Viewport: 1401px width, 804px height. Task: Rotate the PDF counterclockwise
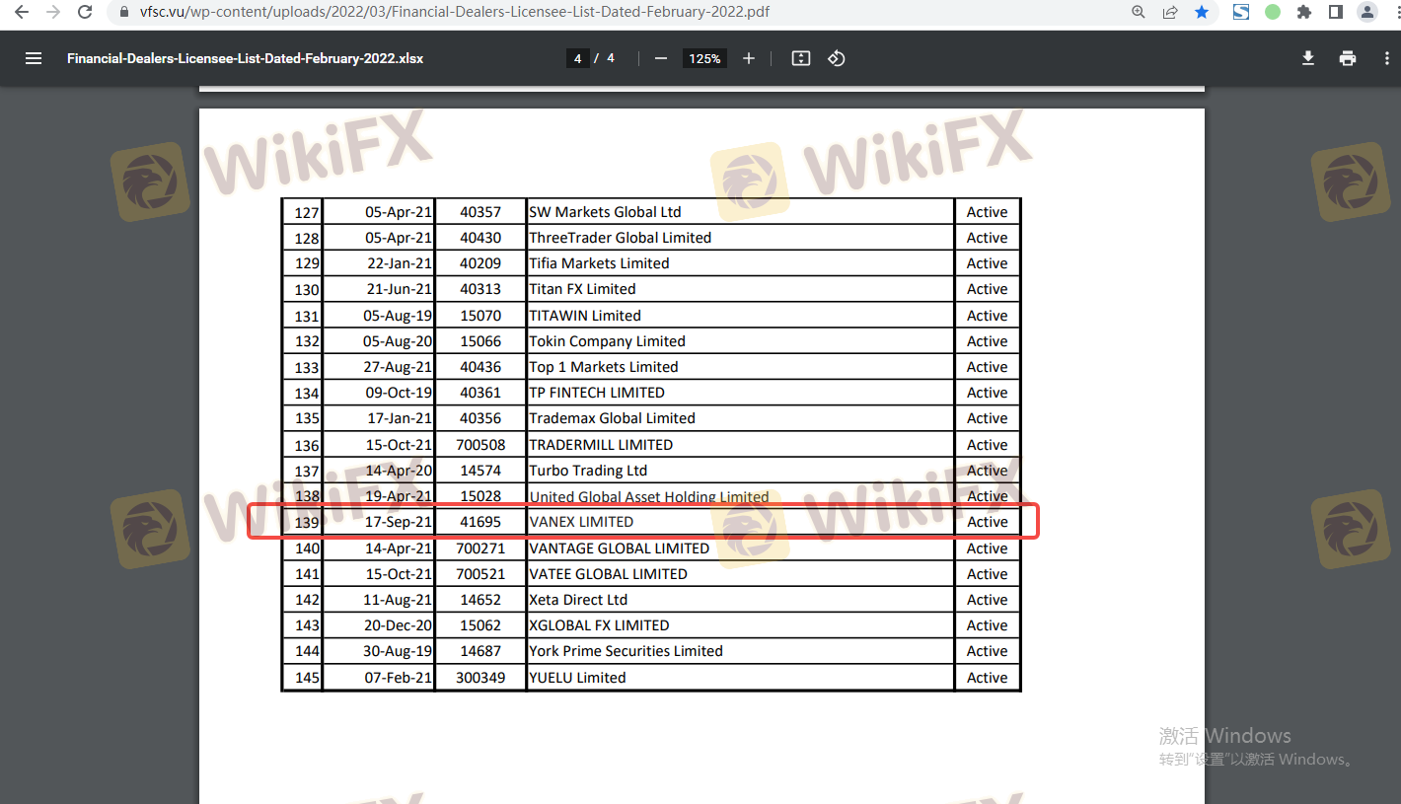tap(837, 58)
